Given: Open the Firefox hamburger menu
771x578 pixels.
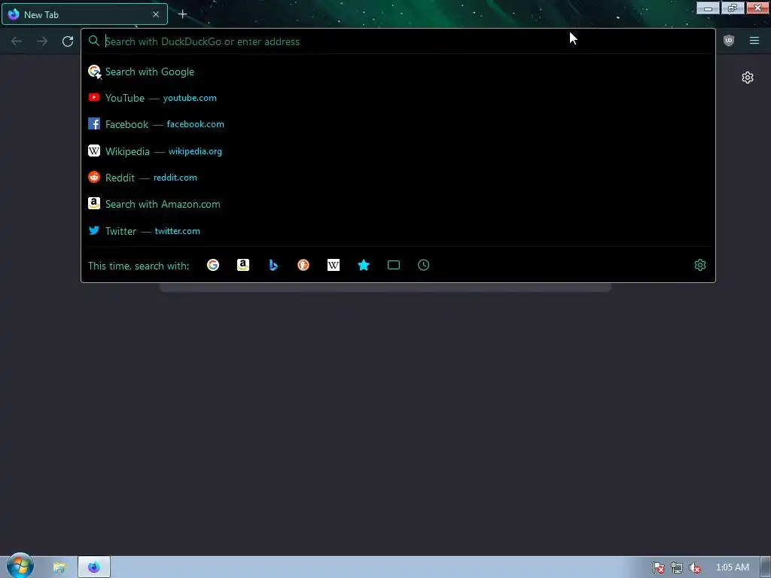Looking at the screenshot, I should (x=754, y=41).
